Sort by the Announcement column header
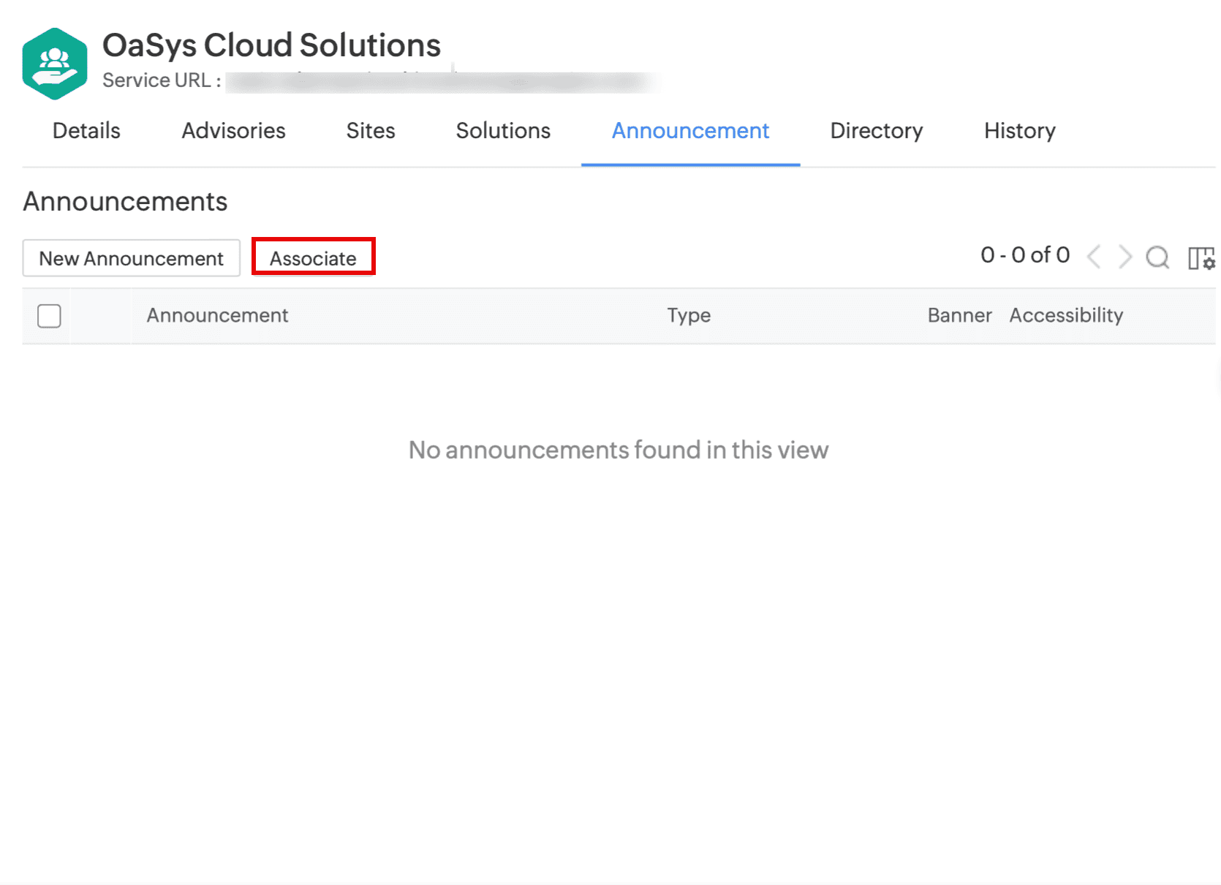1221x885 pixels. click(217, 315)
